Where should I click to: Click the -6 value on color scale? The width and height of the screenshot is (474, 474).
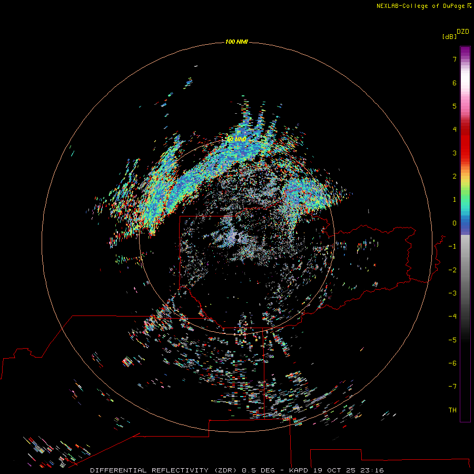click(x=452, y=363)
